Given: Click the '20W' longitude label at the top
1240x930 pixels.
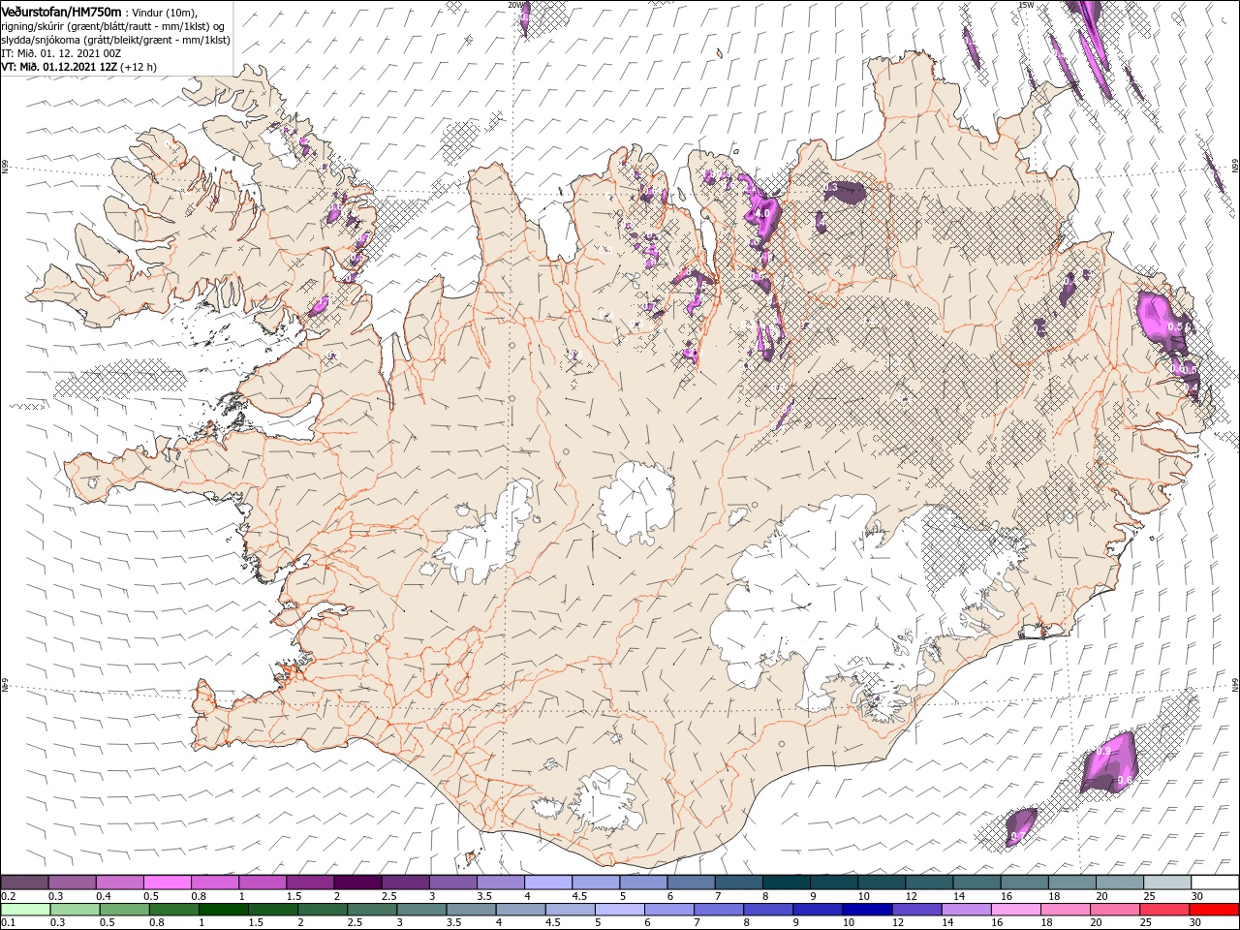Looking at the screenshot, I should pyautogui.click(x=515, y=5).
